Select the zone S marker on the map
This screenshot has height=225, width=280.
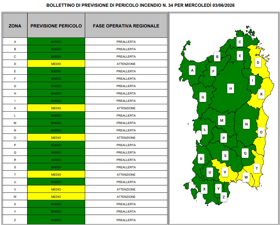(225, 156)
